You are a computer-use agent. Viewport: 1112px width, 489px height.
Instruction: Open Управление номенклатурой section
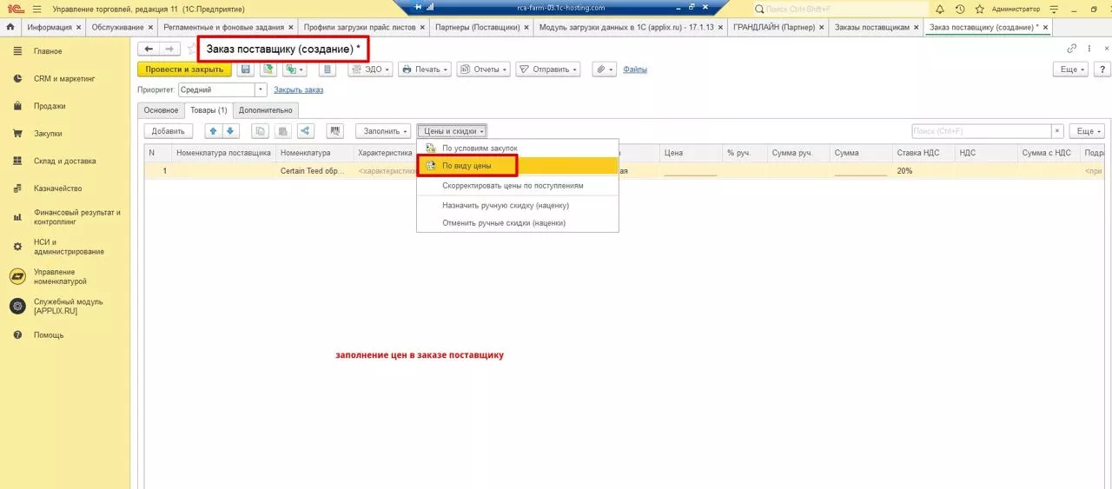60,276
